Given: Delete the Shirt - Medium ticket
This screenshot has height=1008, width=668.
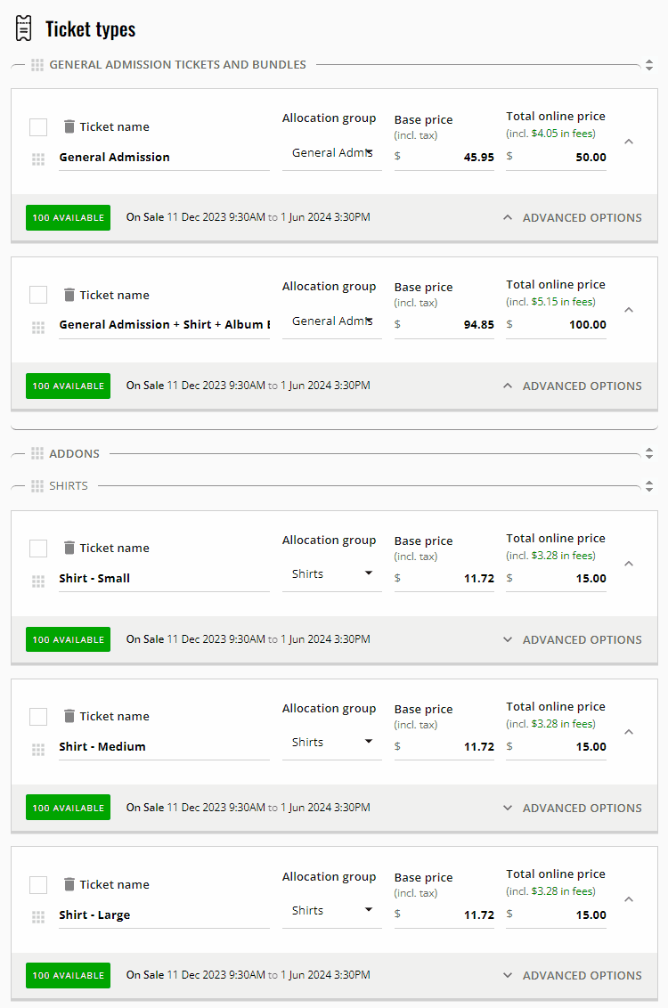Looking at the screenshot, I should [69, 715].
